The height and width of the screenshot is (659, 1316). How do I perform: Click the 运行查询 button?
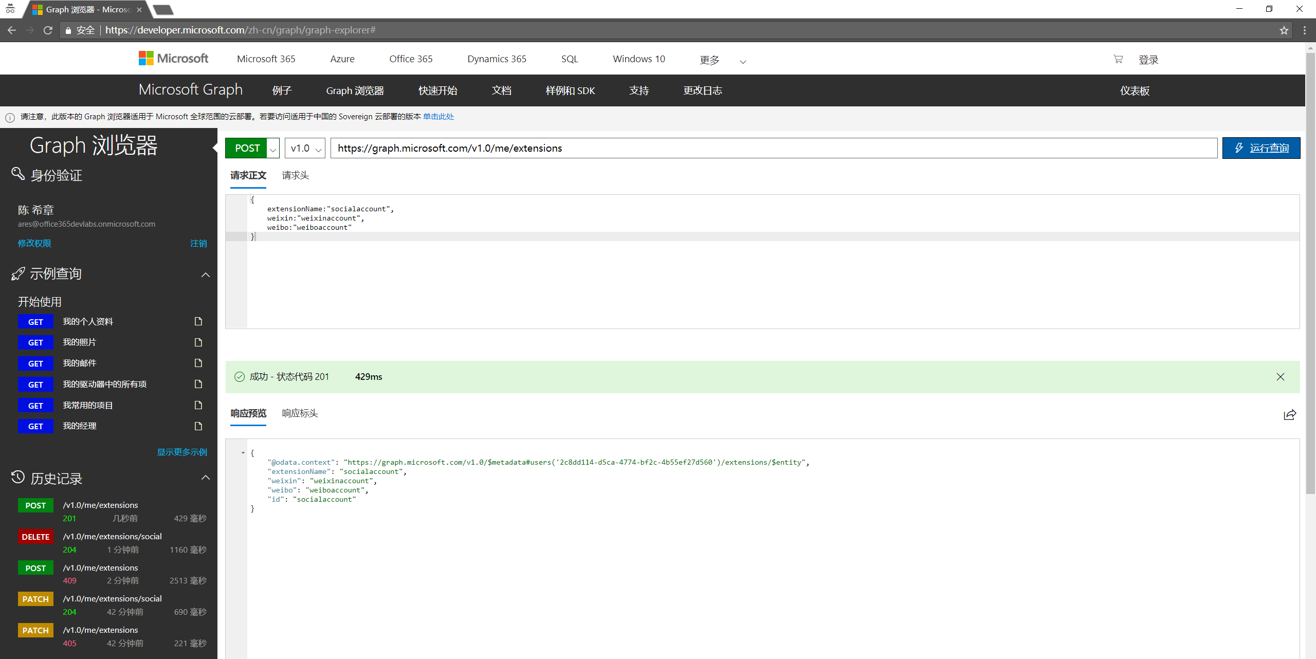(x=1261, y=148)
